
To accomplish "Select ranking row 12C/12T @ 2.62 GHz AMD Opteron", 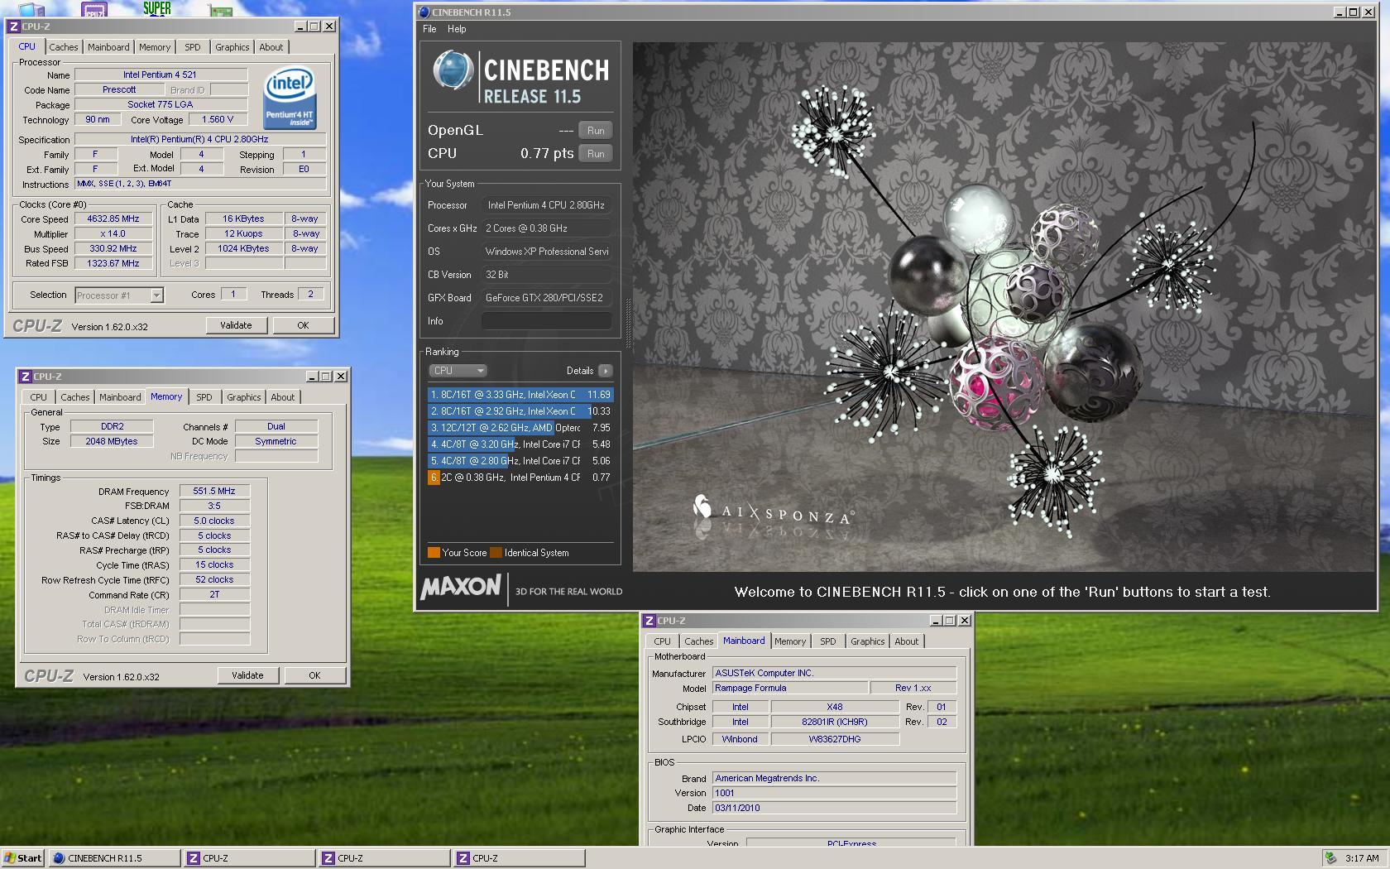I will click(x=520, y=428).
